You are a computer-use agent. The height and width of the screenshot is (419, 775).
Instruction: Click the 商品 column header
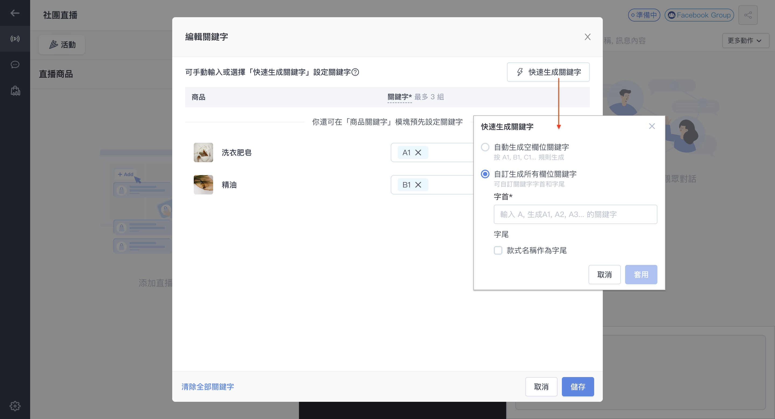click(x=198, y=97)
